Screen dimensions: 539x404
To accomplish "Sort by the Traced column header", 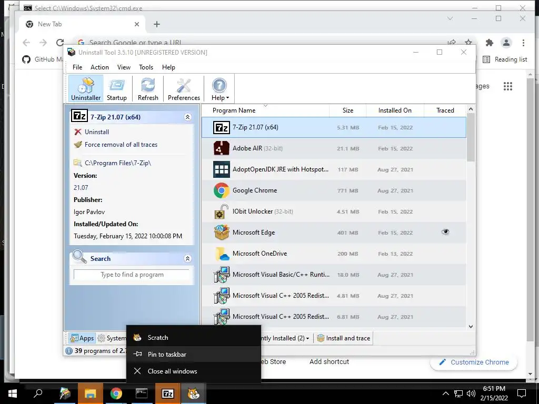I will click(445, 110).
